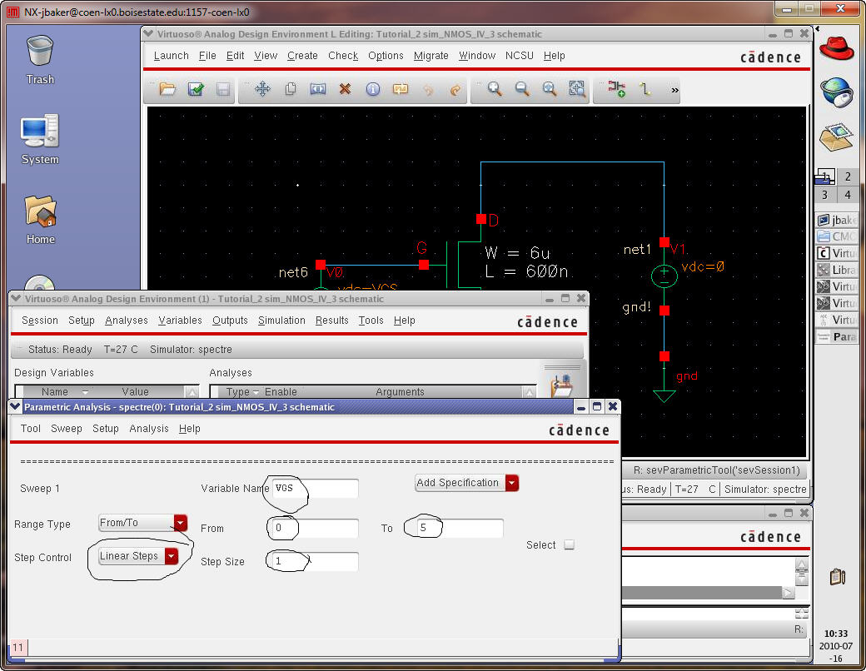Show more toolbar items via chevron
The height and width of the screenshot is (671, 866).
(x=674, y=90)
